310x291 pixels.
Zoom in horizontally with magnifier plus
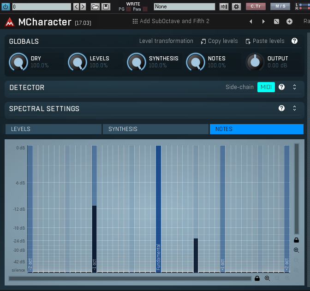267,279
